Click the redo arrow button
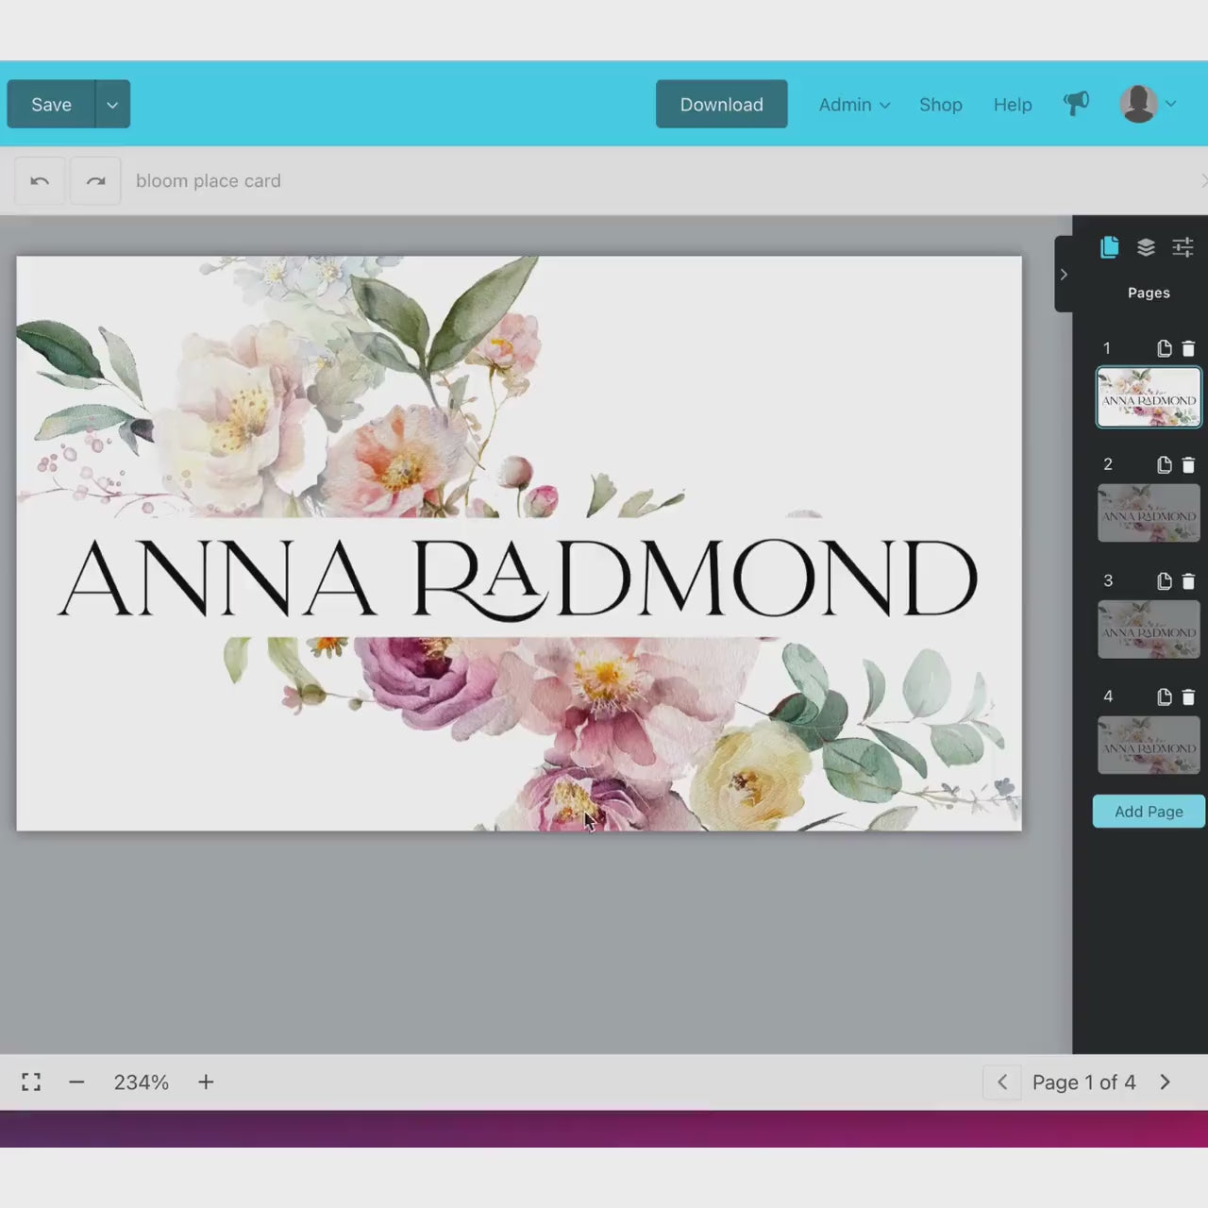 point(95,180)
